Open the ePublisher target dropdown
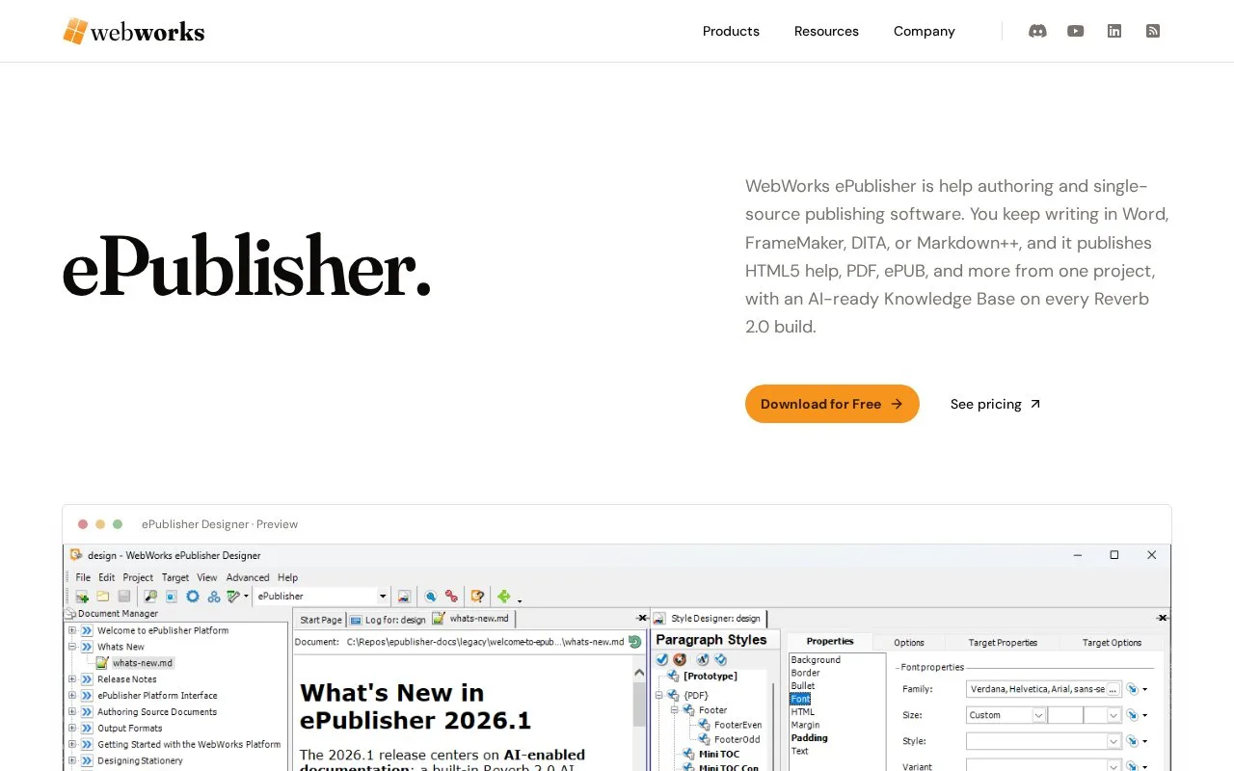 click(x=383, y=597)
